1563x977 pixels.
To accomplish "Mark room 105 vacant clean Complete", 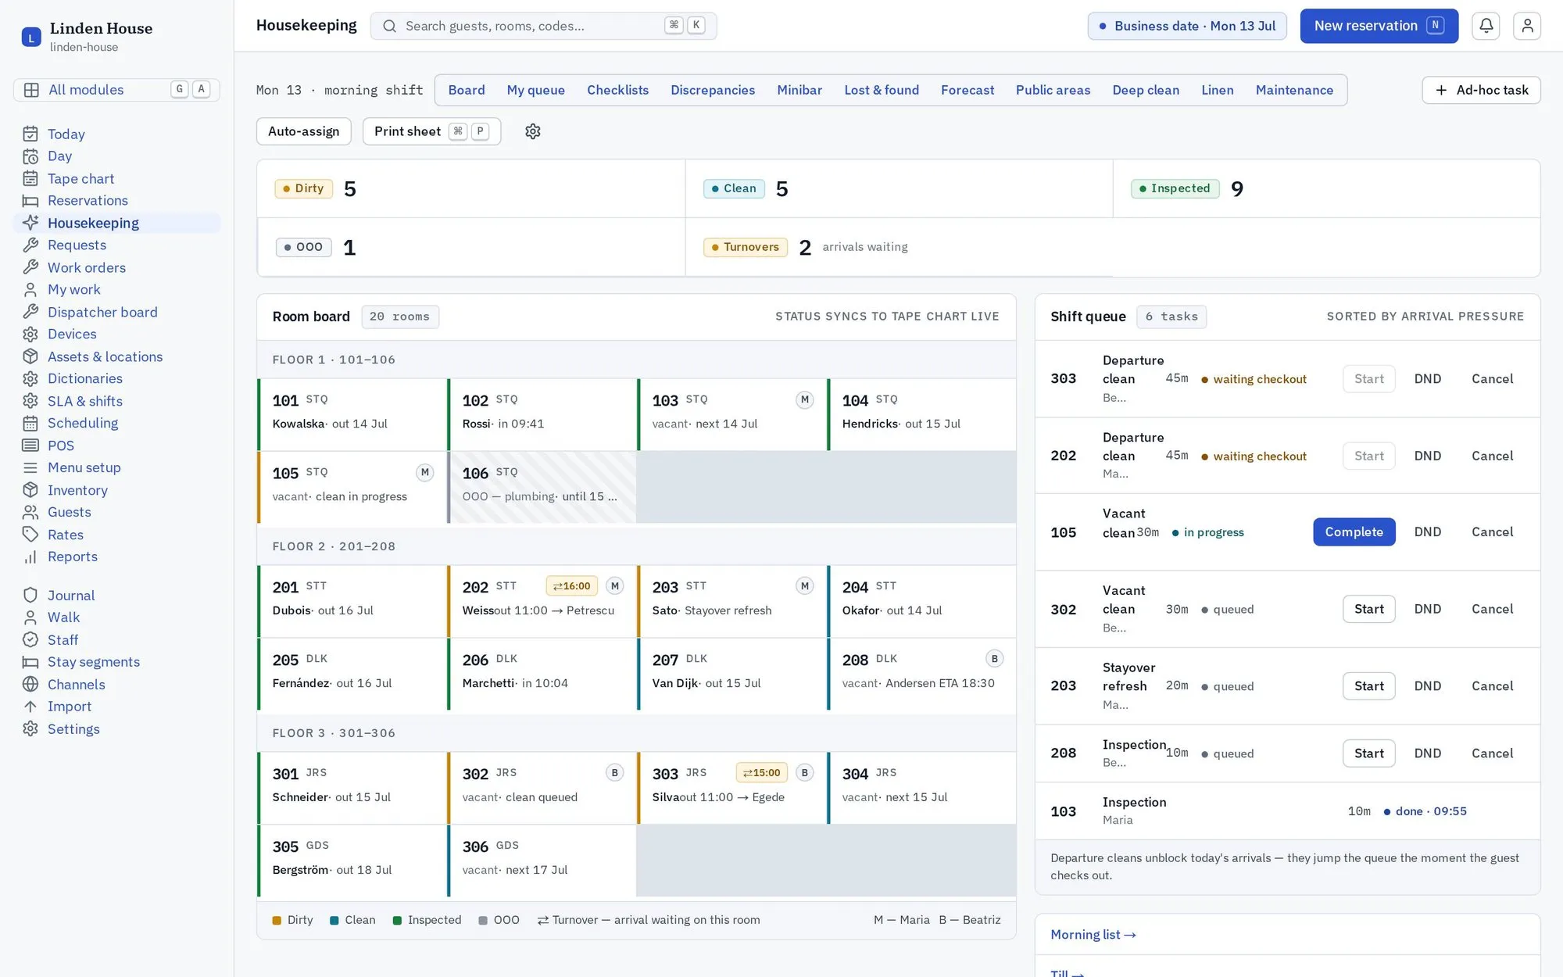I will [x=1354, y=532].
